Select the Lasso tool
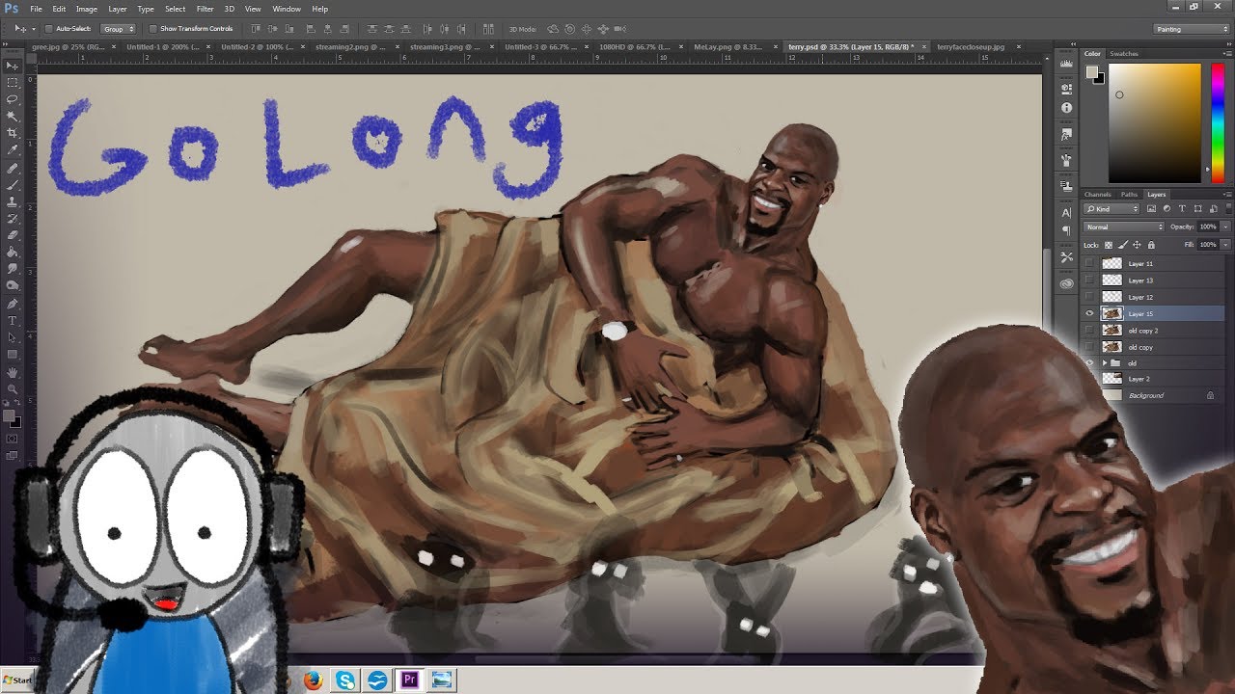 (13, 99)
